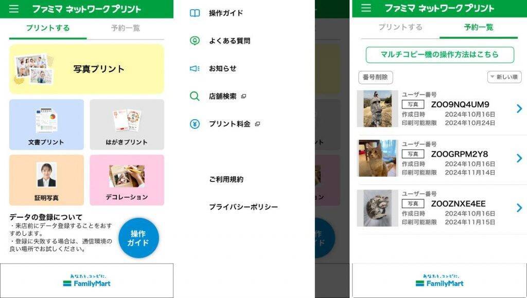Viewport: 527px width, 298px height.
Task: Open reservation ZOOGRPM2Y8 chevron
Action: click(519, 158)
